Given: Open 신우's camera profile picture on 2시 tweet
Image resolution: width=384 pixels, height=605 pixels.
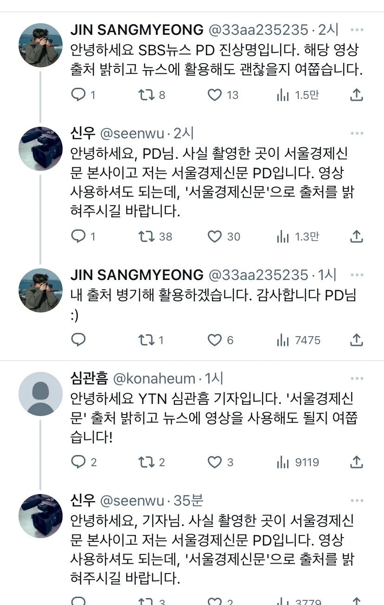Looking at the screenshot, I should (40, 149).
